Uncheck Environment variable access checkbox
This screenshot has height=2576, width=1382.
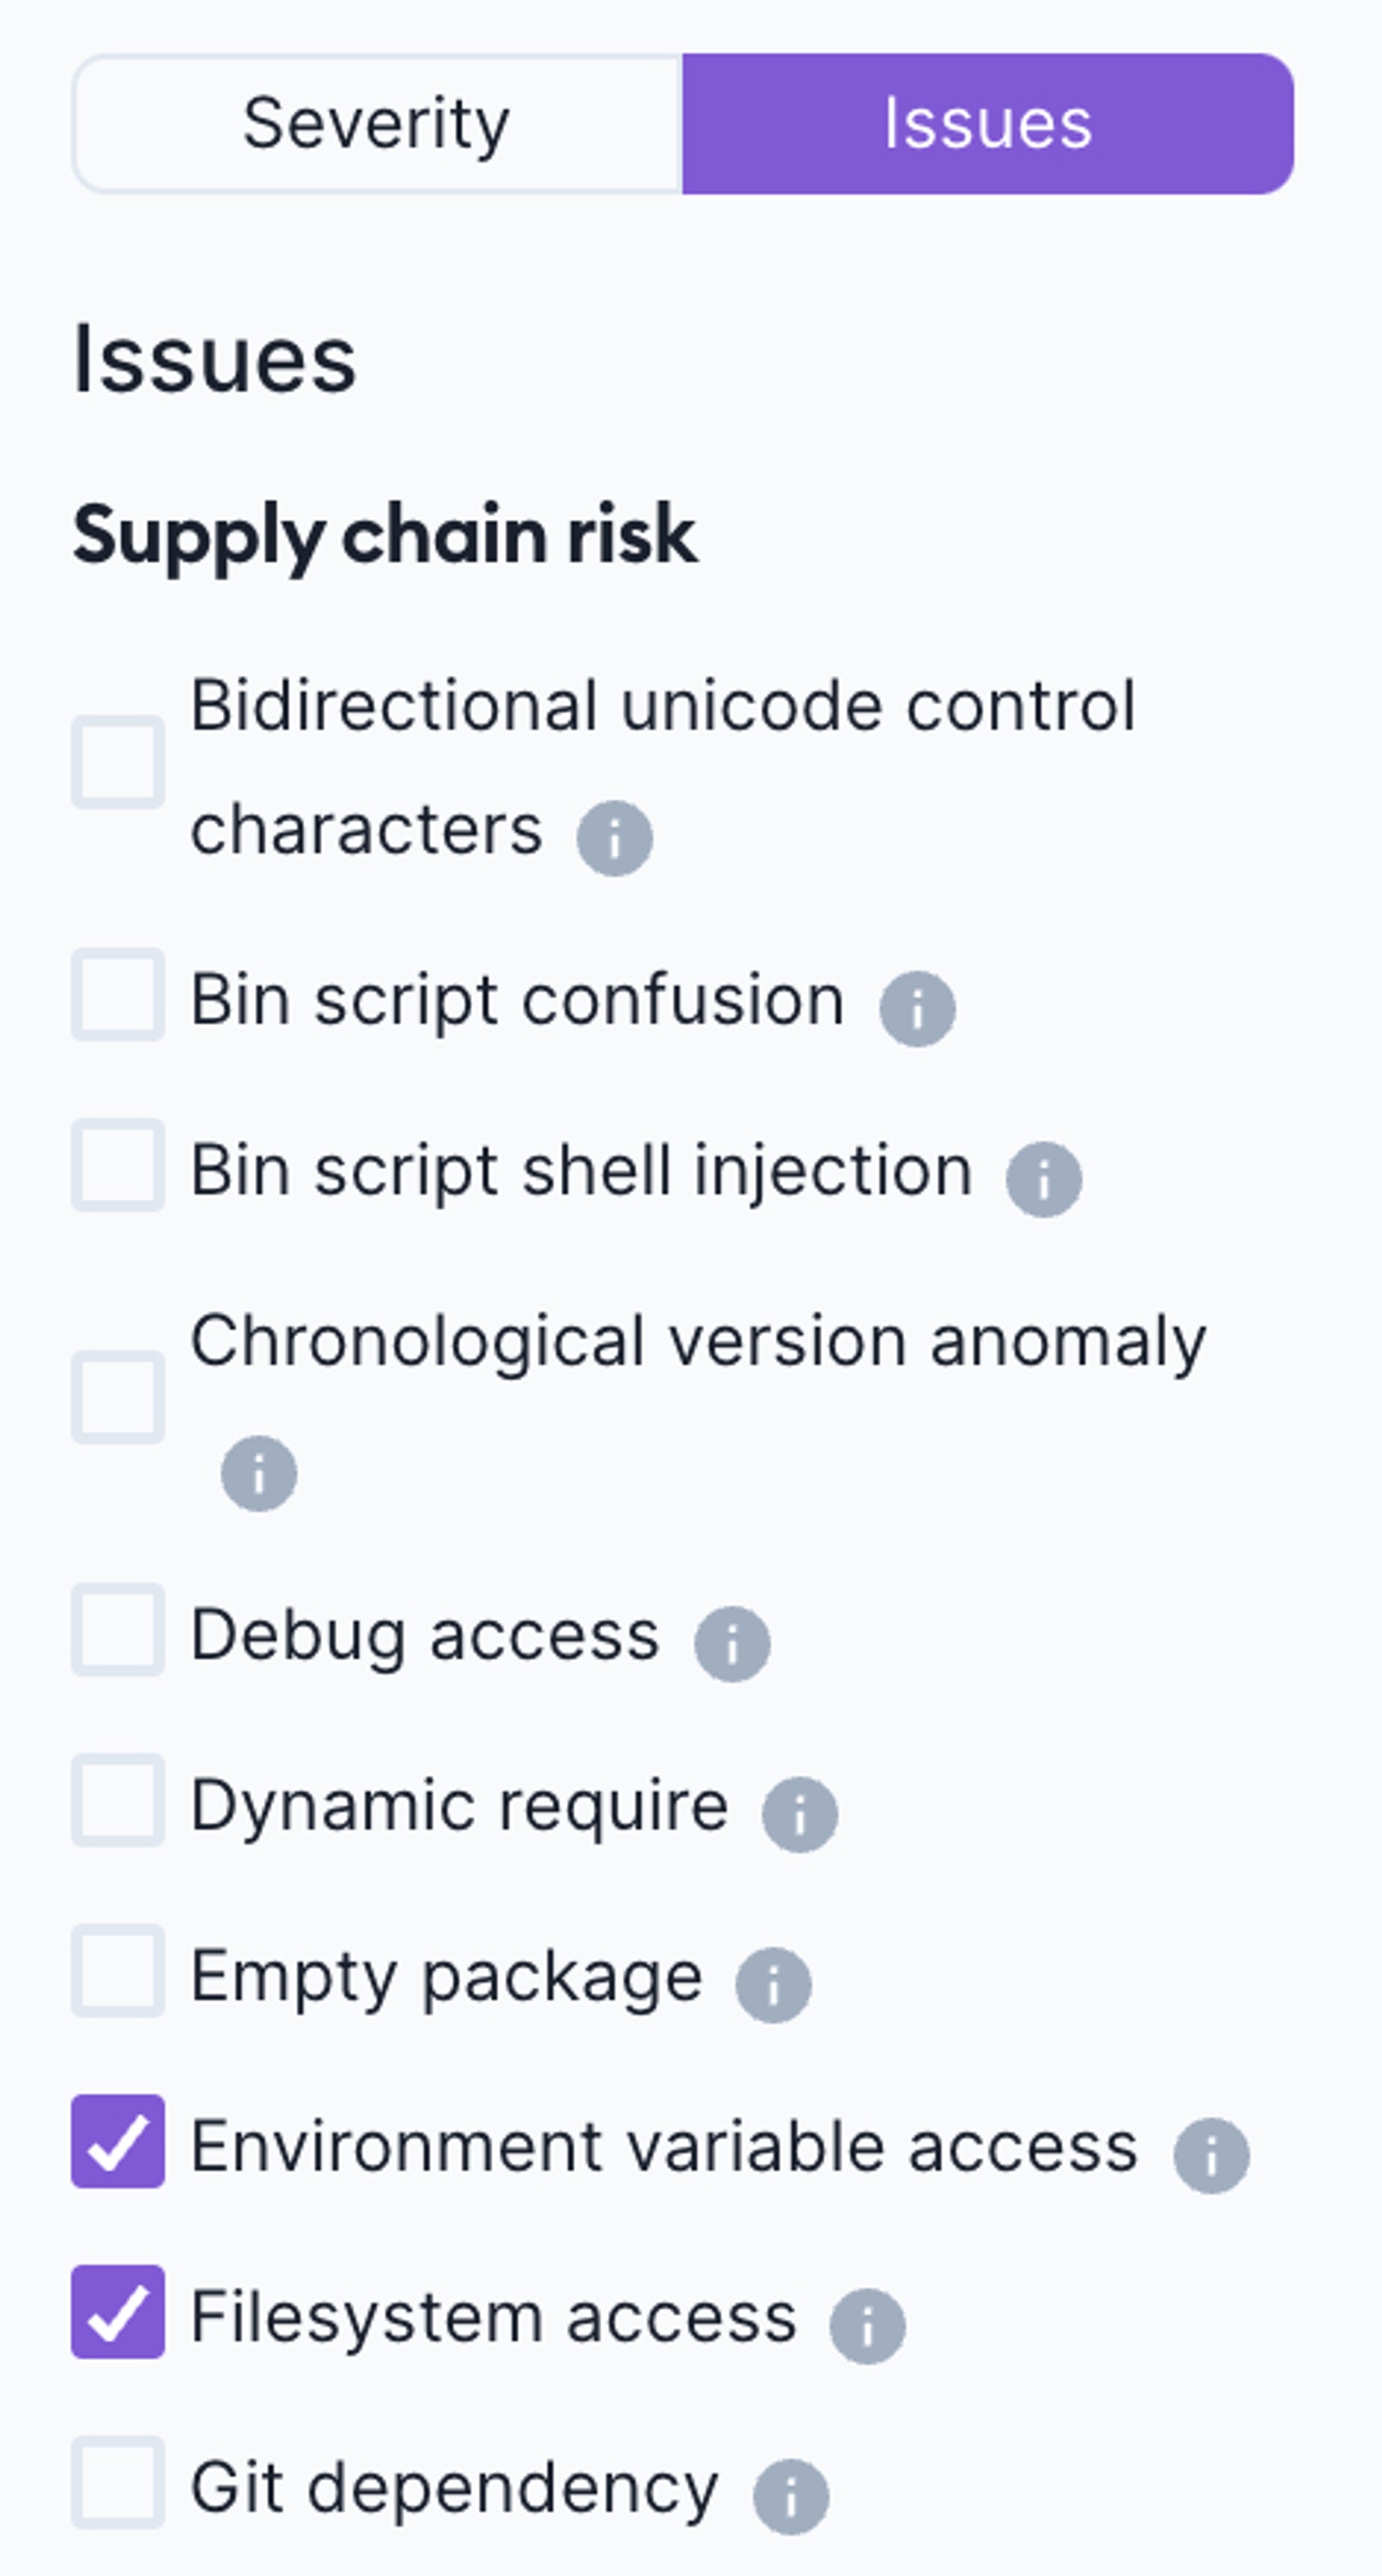pos(118,2141)
